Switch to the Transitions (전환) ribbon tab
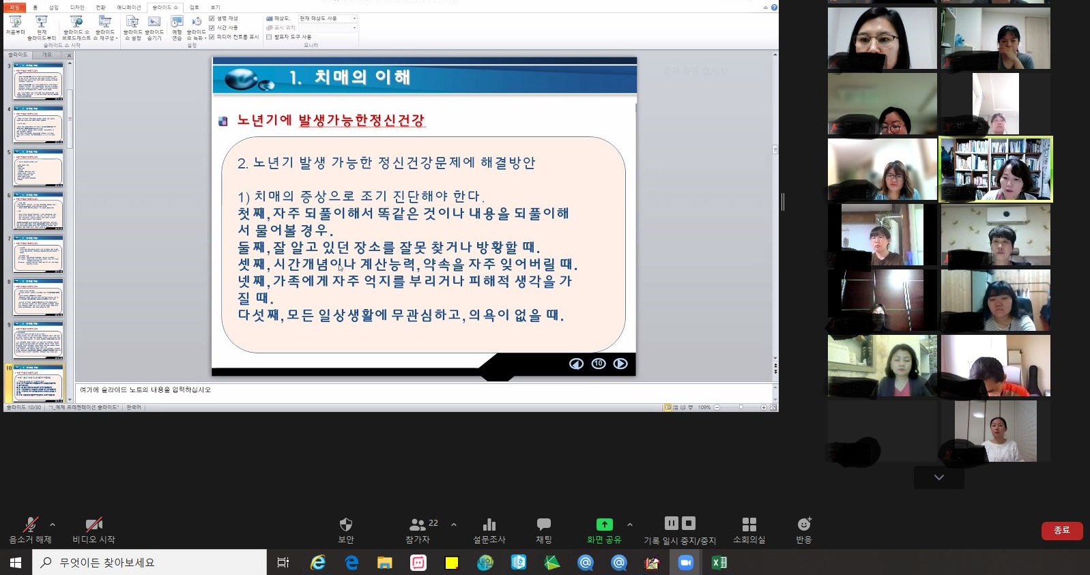 click(100, 8)
